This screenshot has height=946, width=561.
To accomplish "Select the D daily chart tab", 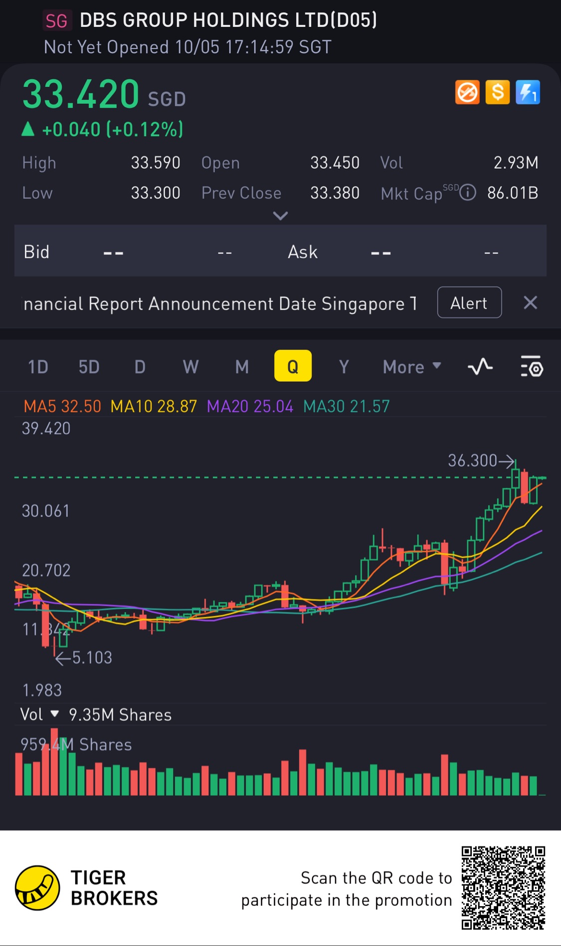I will click(140, 367).
